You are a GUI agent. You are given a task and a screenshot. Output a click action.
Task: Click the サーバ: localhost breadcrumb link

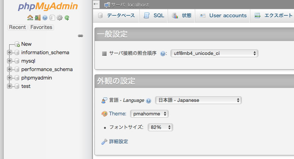pos(130,5)
